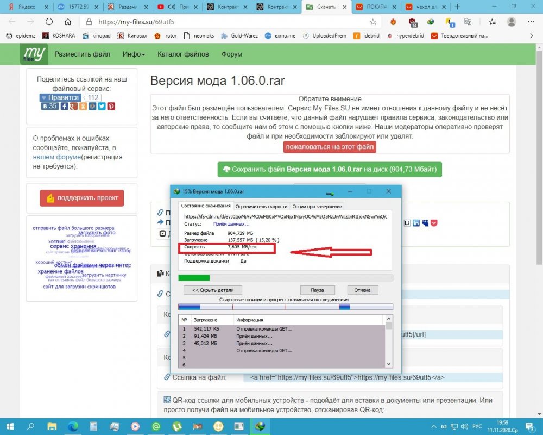The height and width of the screenshot is (435, 543).
Task: Click the Facebook share icon
Action: click(65, 107)
